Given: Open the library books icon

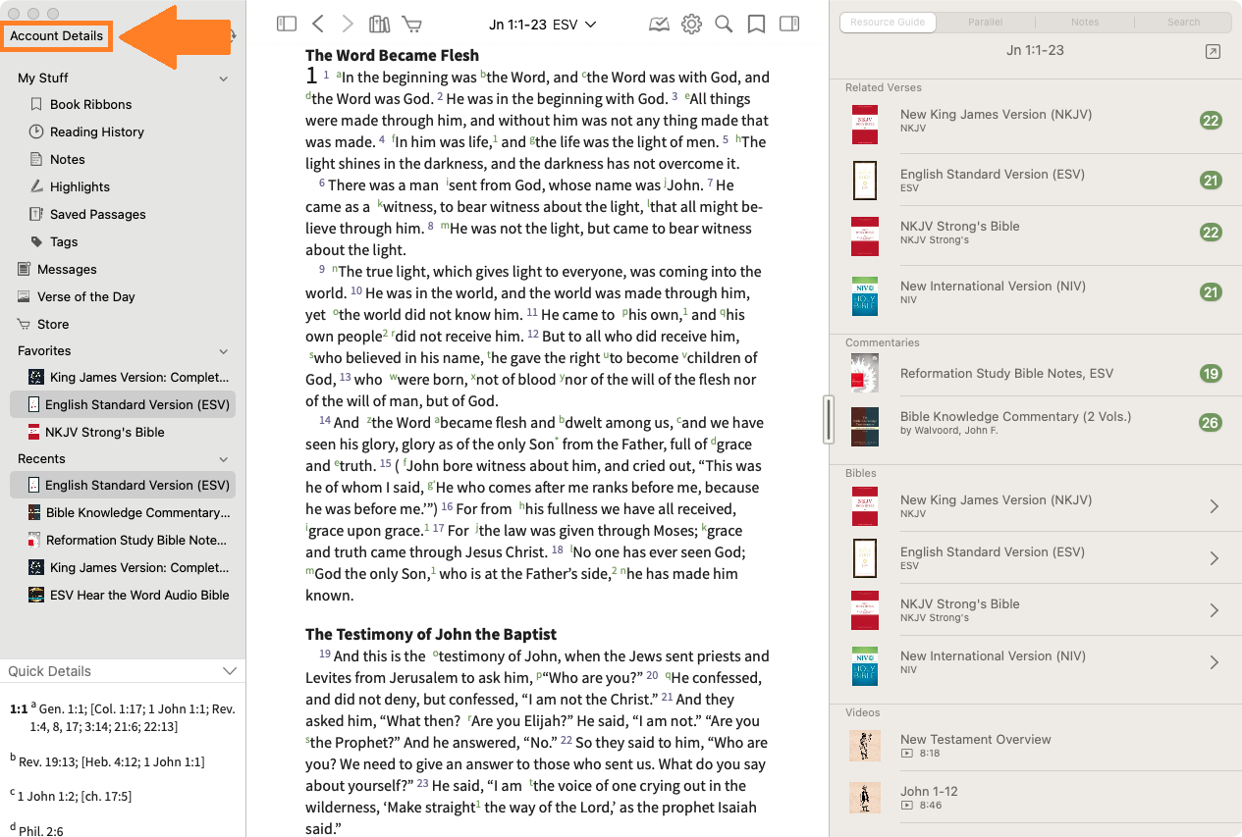Looking at the screenshot, I should tap(379, 24).
